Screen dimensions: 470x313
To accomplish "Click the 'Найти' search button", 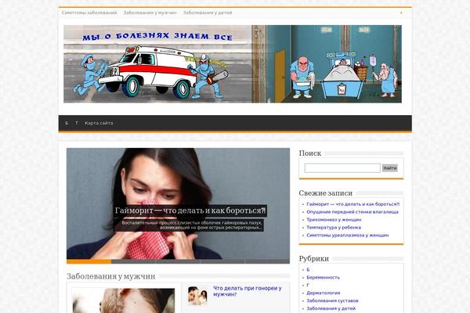I will [x=389, y=168].
